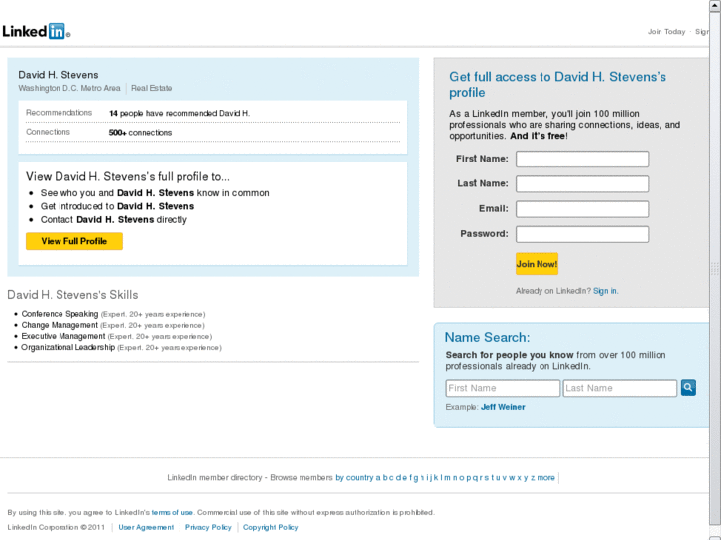Screen dimensions: 721x540
Task: Focus the Last Name signup field
Action: (582, 184)
